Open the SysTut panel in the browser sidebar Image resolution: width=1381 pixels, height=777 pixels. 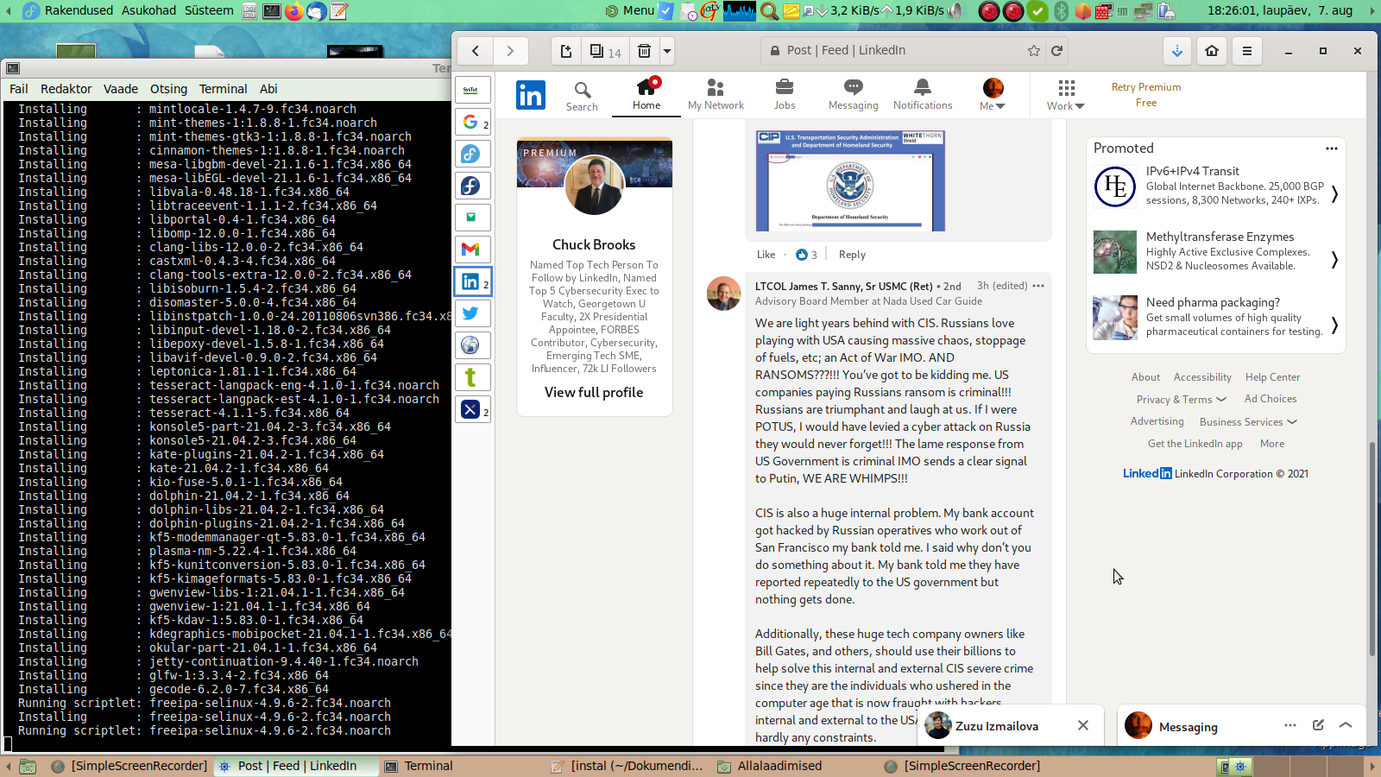(x=472, y=90)
